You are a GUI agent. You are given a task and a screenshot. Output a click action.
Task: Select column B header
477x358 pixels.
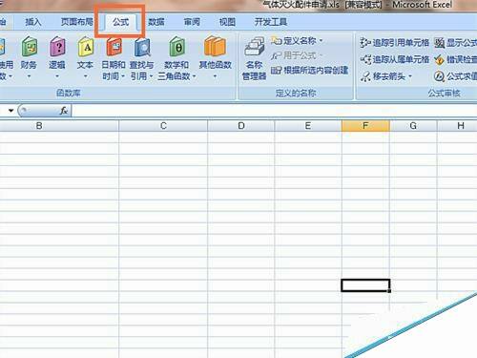click(x=59, y=126)
